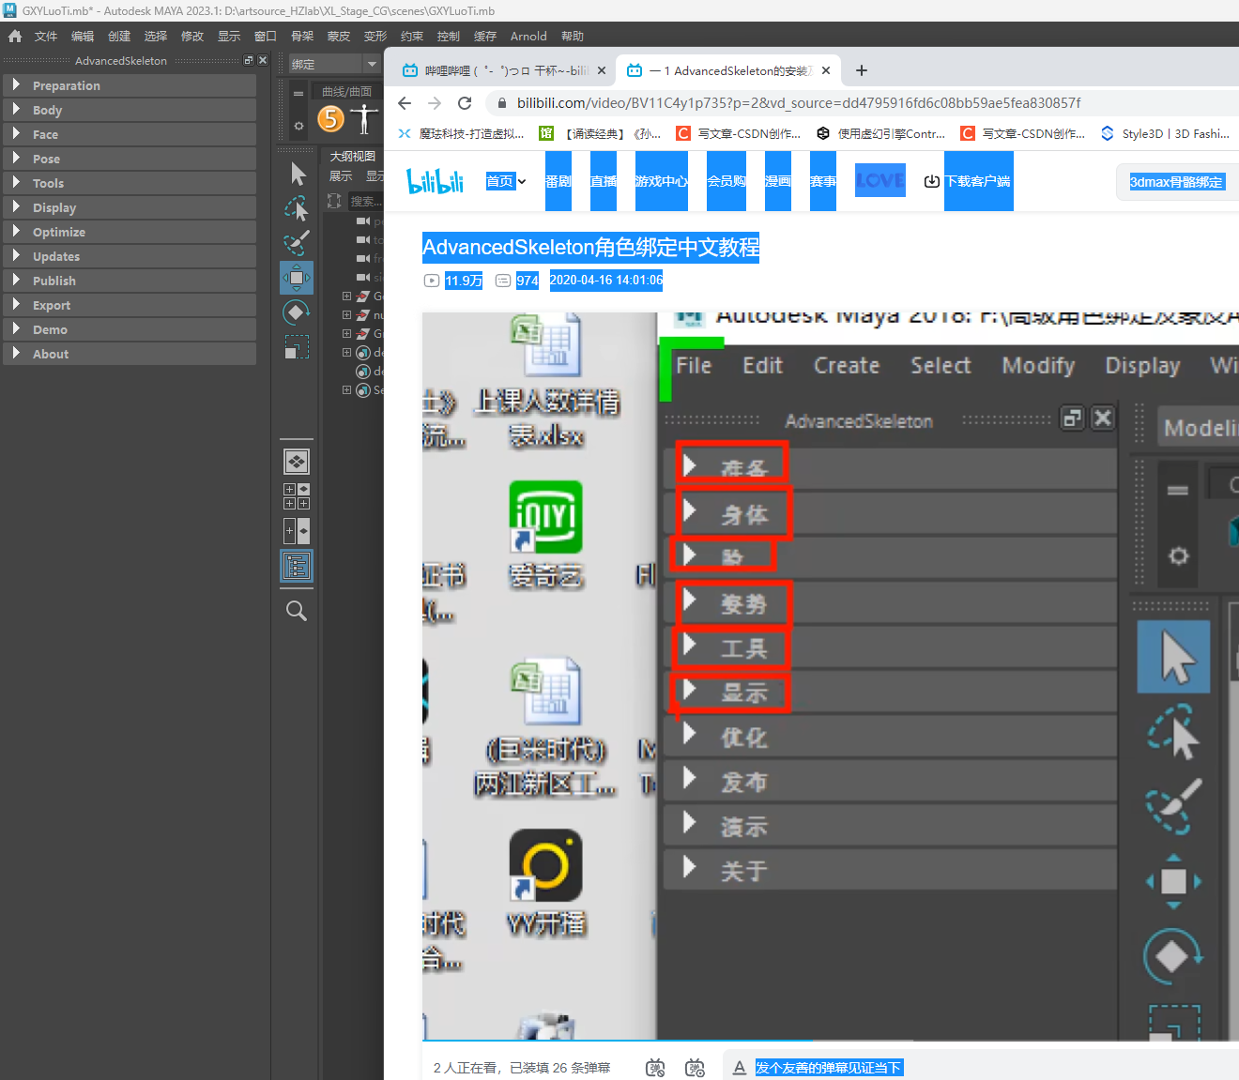This screenshot has width=1239, height=1080.
Task: Open the 文件 menu in Maya
Action: pyautogui.click(x=46, y=36)
